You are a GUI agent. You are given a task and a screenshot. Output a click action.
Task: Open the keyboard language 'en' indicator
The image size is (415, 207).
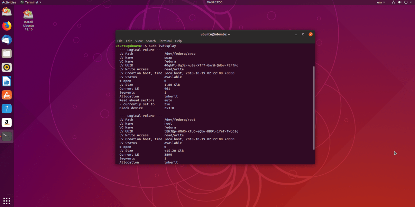[380, 2]
